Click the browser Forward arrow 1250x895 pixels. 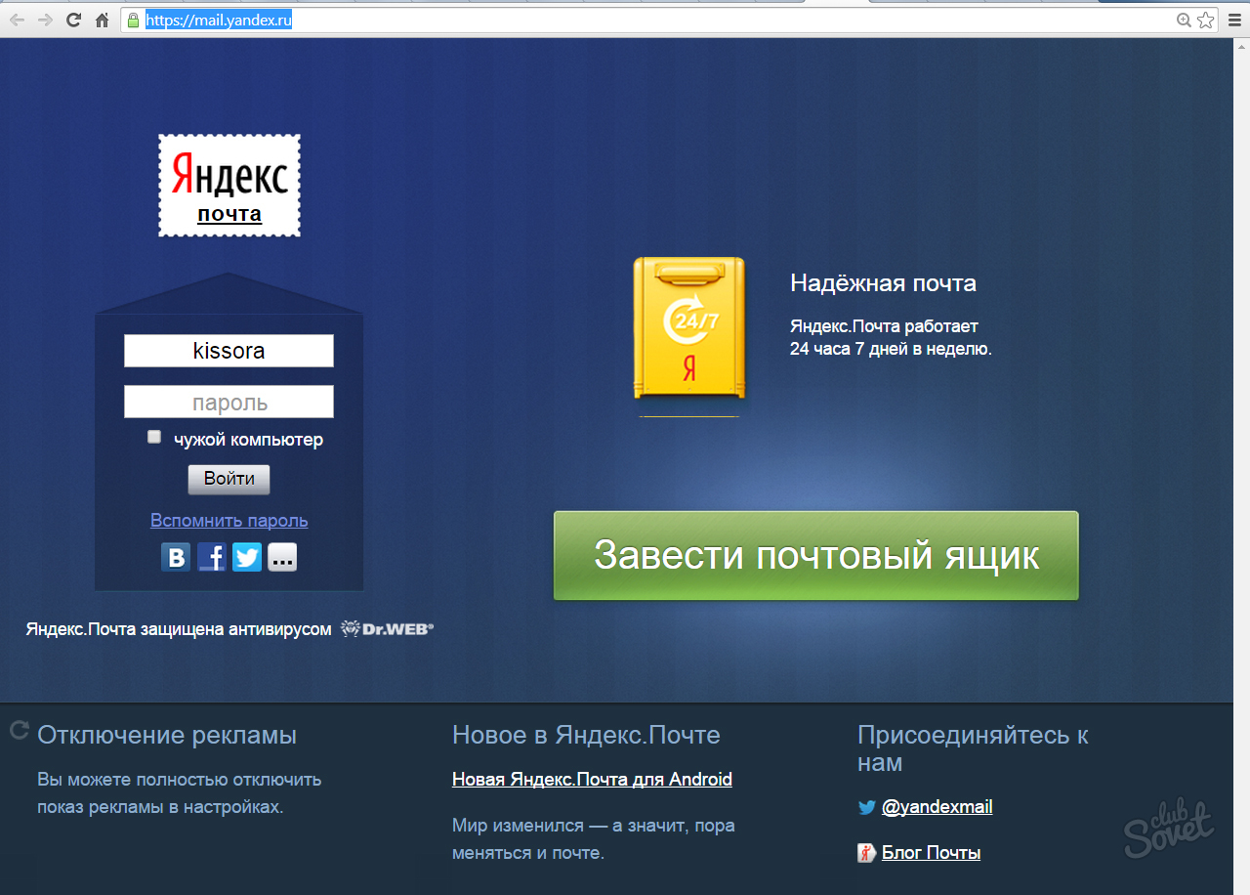tap(45, 20)
